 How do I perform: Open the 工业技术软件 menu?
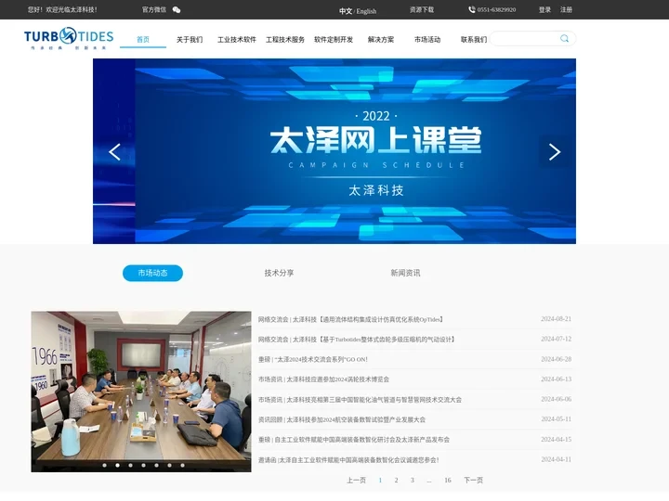(237, 40)
